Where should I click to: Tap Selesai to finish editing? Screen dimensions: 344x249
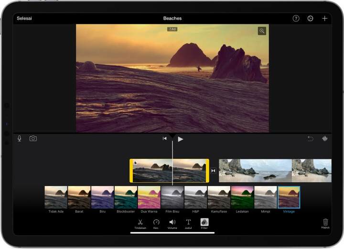point(24,19)
